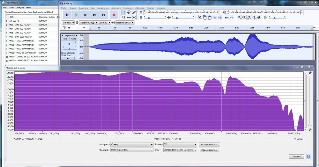Click the Закрыть button
Viewport: 319px width, 167px height.
pyautogui.click(x=296, y=156)
